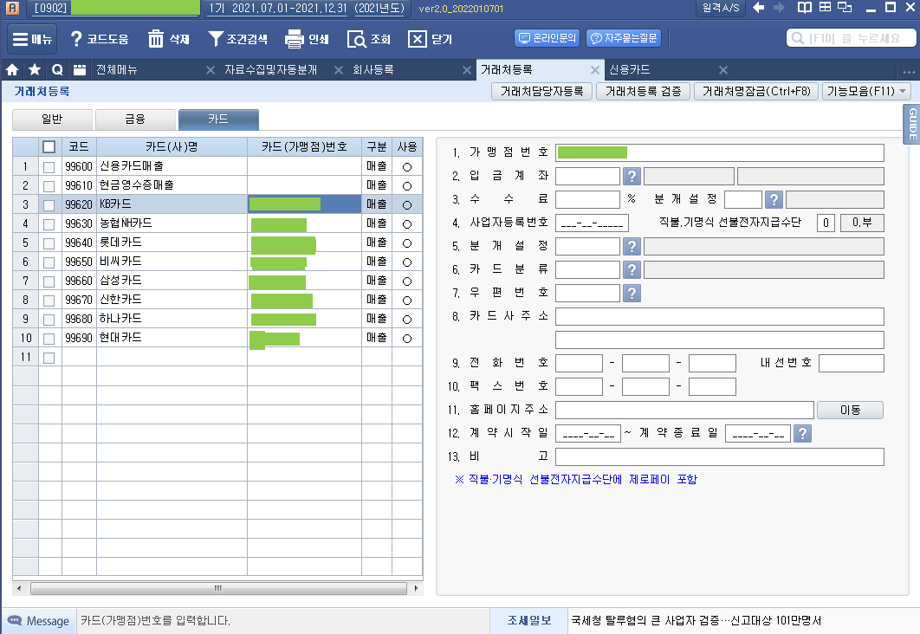Click the 조회 lookup icon
The height and width of the screenshot is (634, 920).
tap(357, 39)
